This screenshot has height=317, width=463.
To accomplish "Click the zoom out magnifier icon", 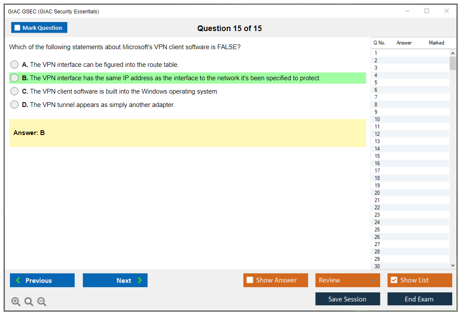I will 42,302.
